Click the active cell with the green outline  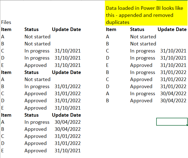click(x=172, y=122)
